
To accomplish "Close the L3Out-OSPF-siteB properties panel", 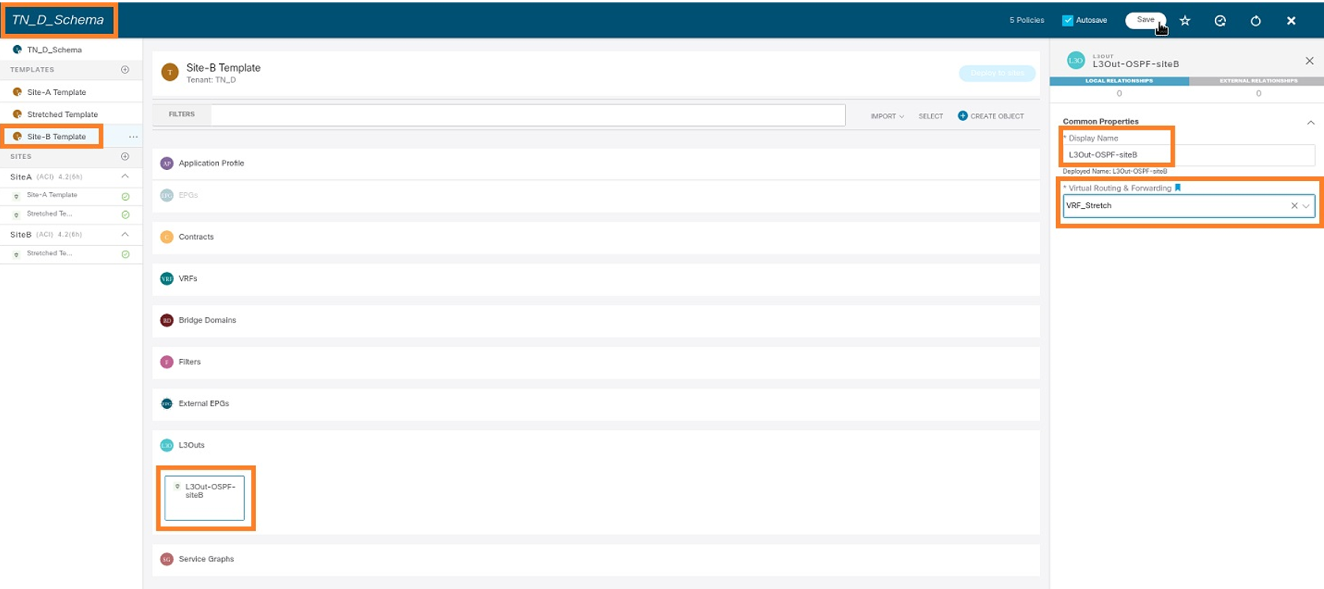I will (1309, 61).
